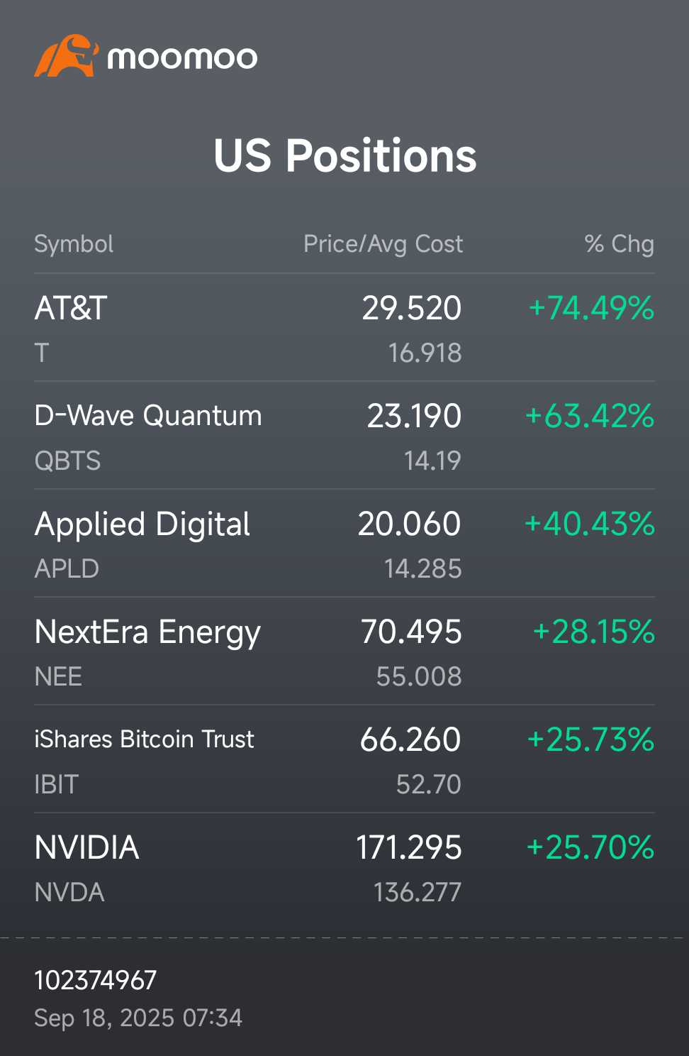The width and height of the screenshot is (689, 1056).
Task: Sort by Price/Avg Cost column header
Action: [383, 244]
